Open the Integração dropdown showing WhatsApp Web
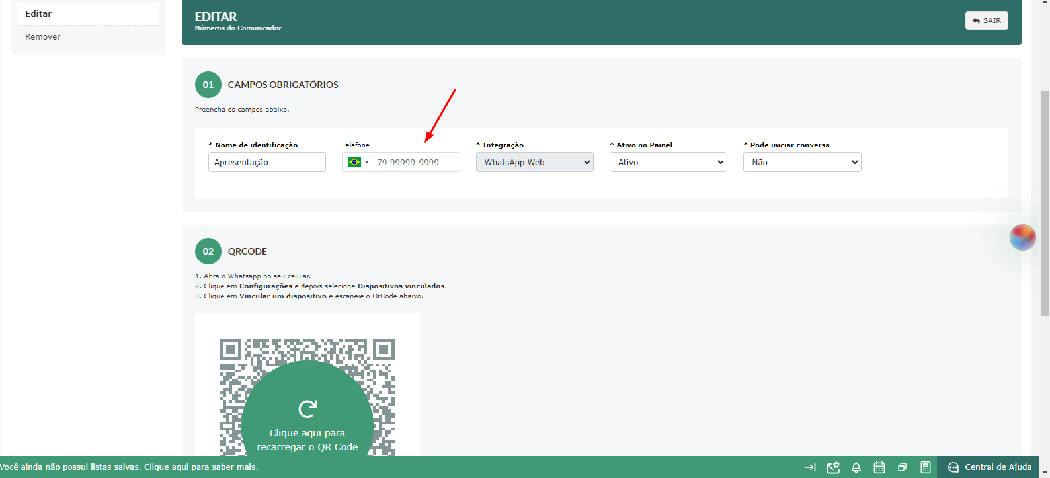The height and width of the screenshot is (478, 1050). [535, 162]
